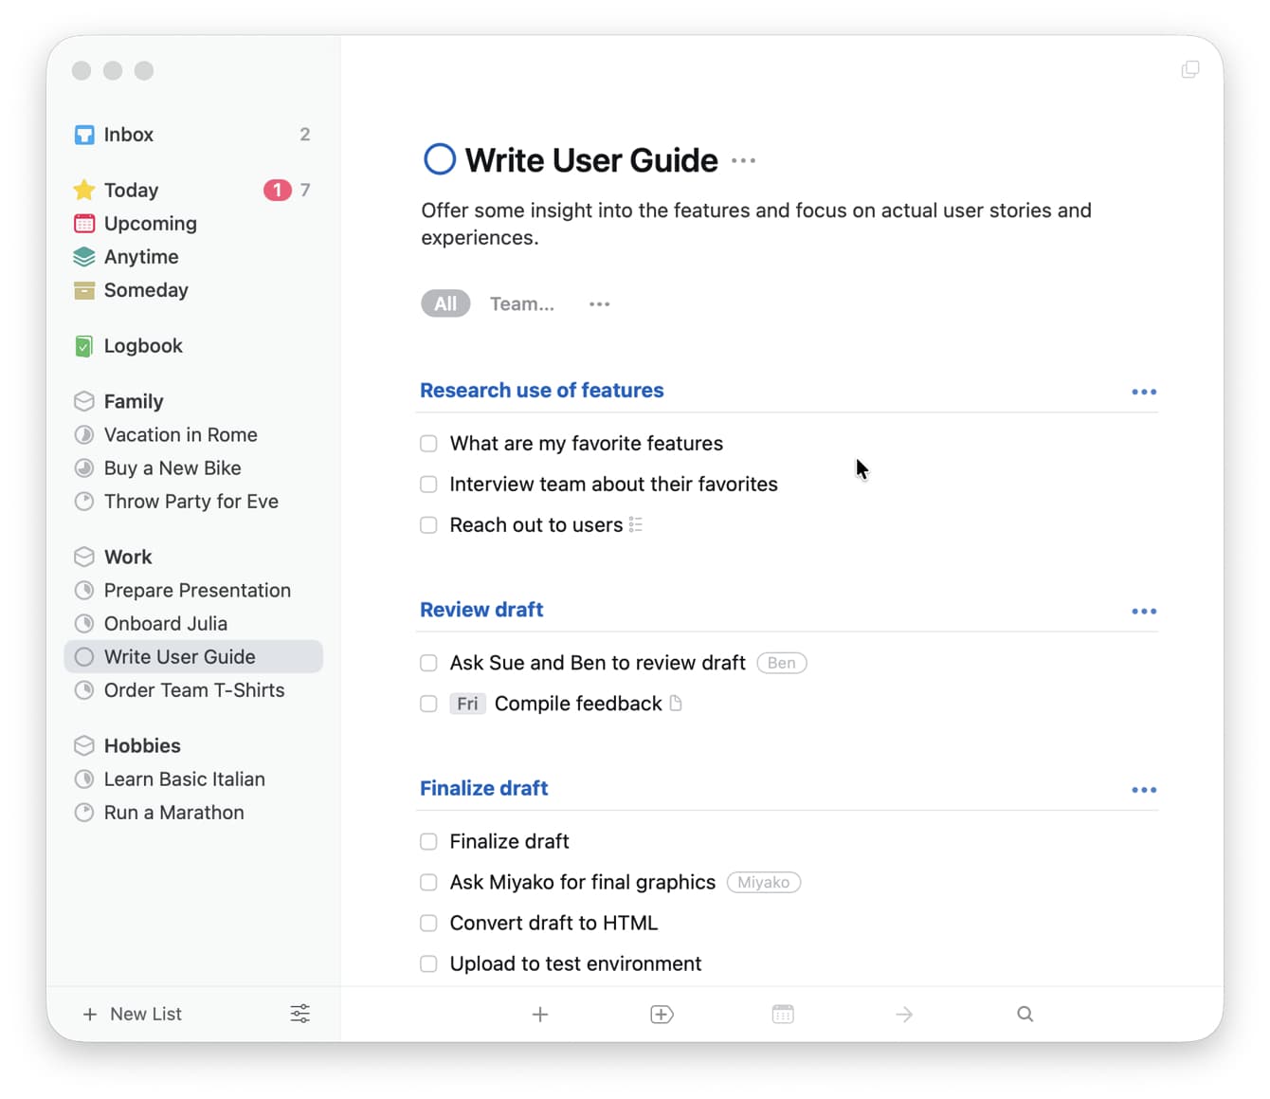Open the 'Finalize draft' heading link
This screenshot has width=1270, height=1099.
point(483,788)
